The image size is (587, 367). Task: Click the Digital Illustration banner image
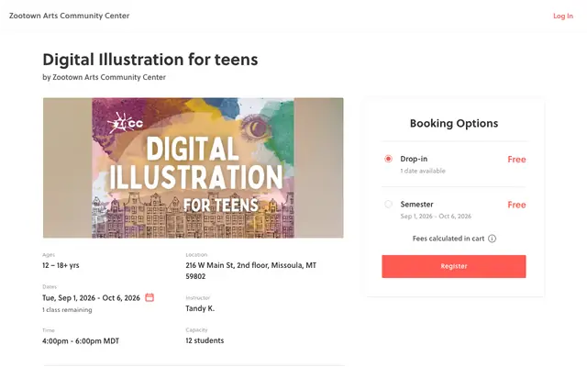[x=194, y=168]
